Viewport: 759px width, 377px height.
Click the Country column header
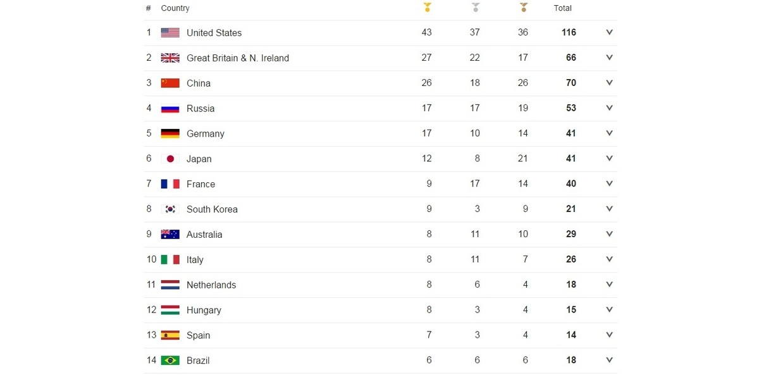175,8
